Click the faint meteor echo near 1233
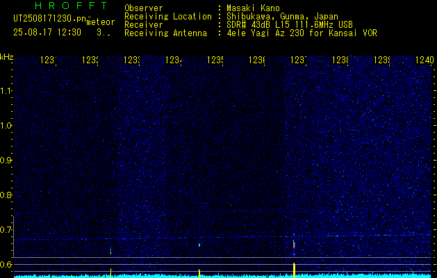Image resolution: width=437 pixels, height=278 pixels. (110, 251)
